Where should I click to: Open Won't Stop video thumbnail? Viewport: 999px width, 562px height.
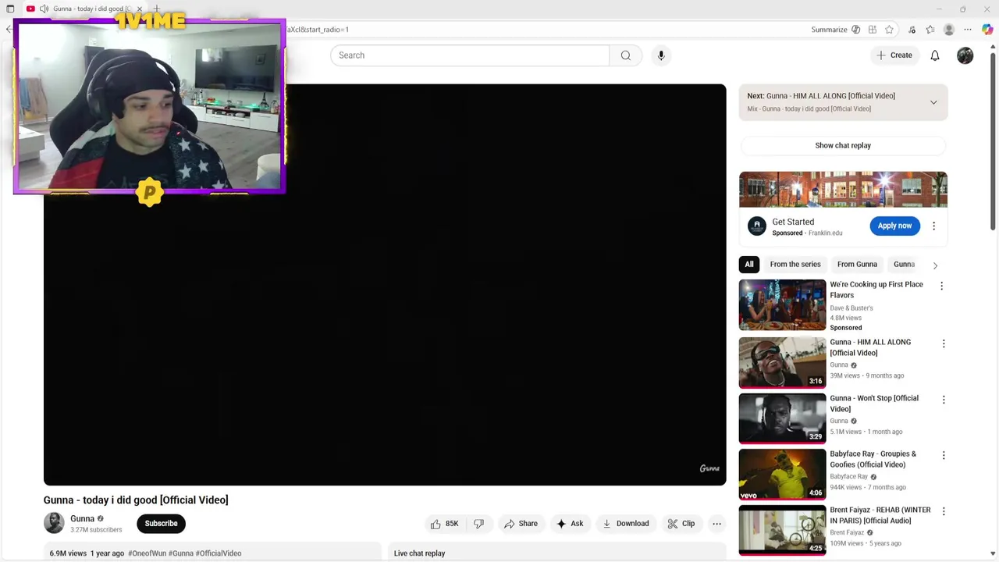(x=782, y=418)
